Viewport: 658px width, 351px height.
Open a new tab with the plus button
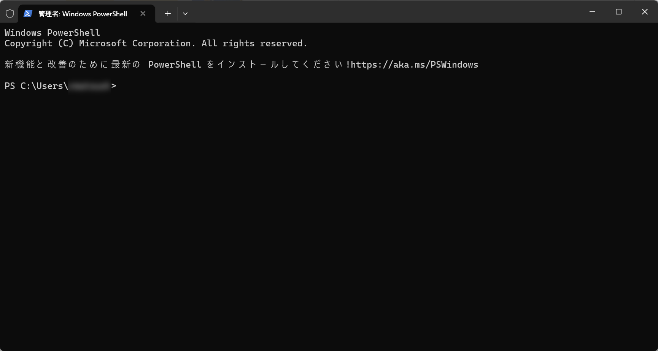click(167, 13)
